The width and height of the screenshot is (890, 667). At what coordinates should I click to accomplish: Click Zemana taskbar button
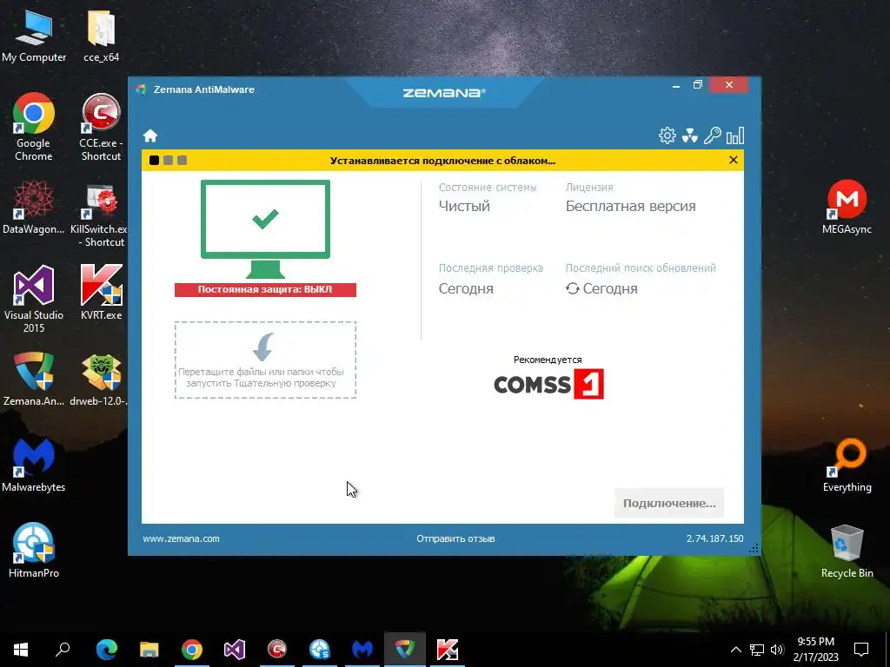405,650
